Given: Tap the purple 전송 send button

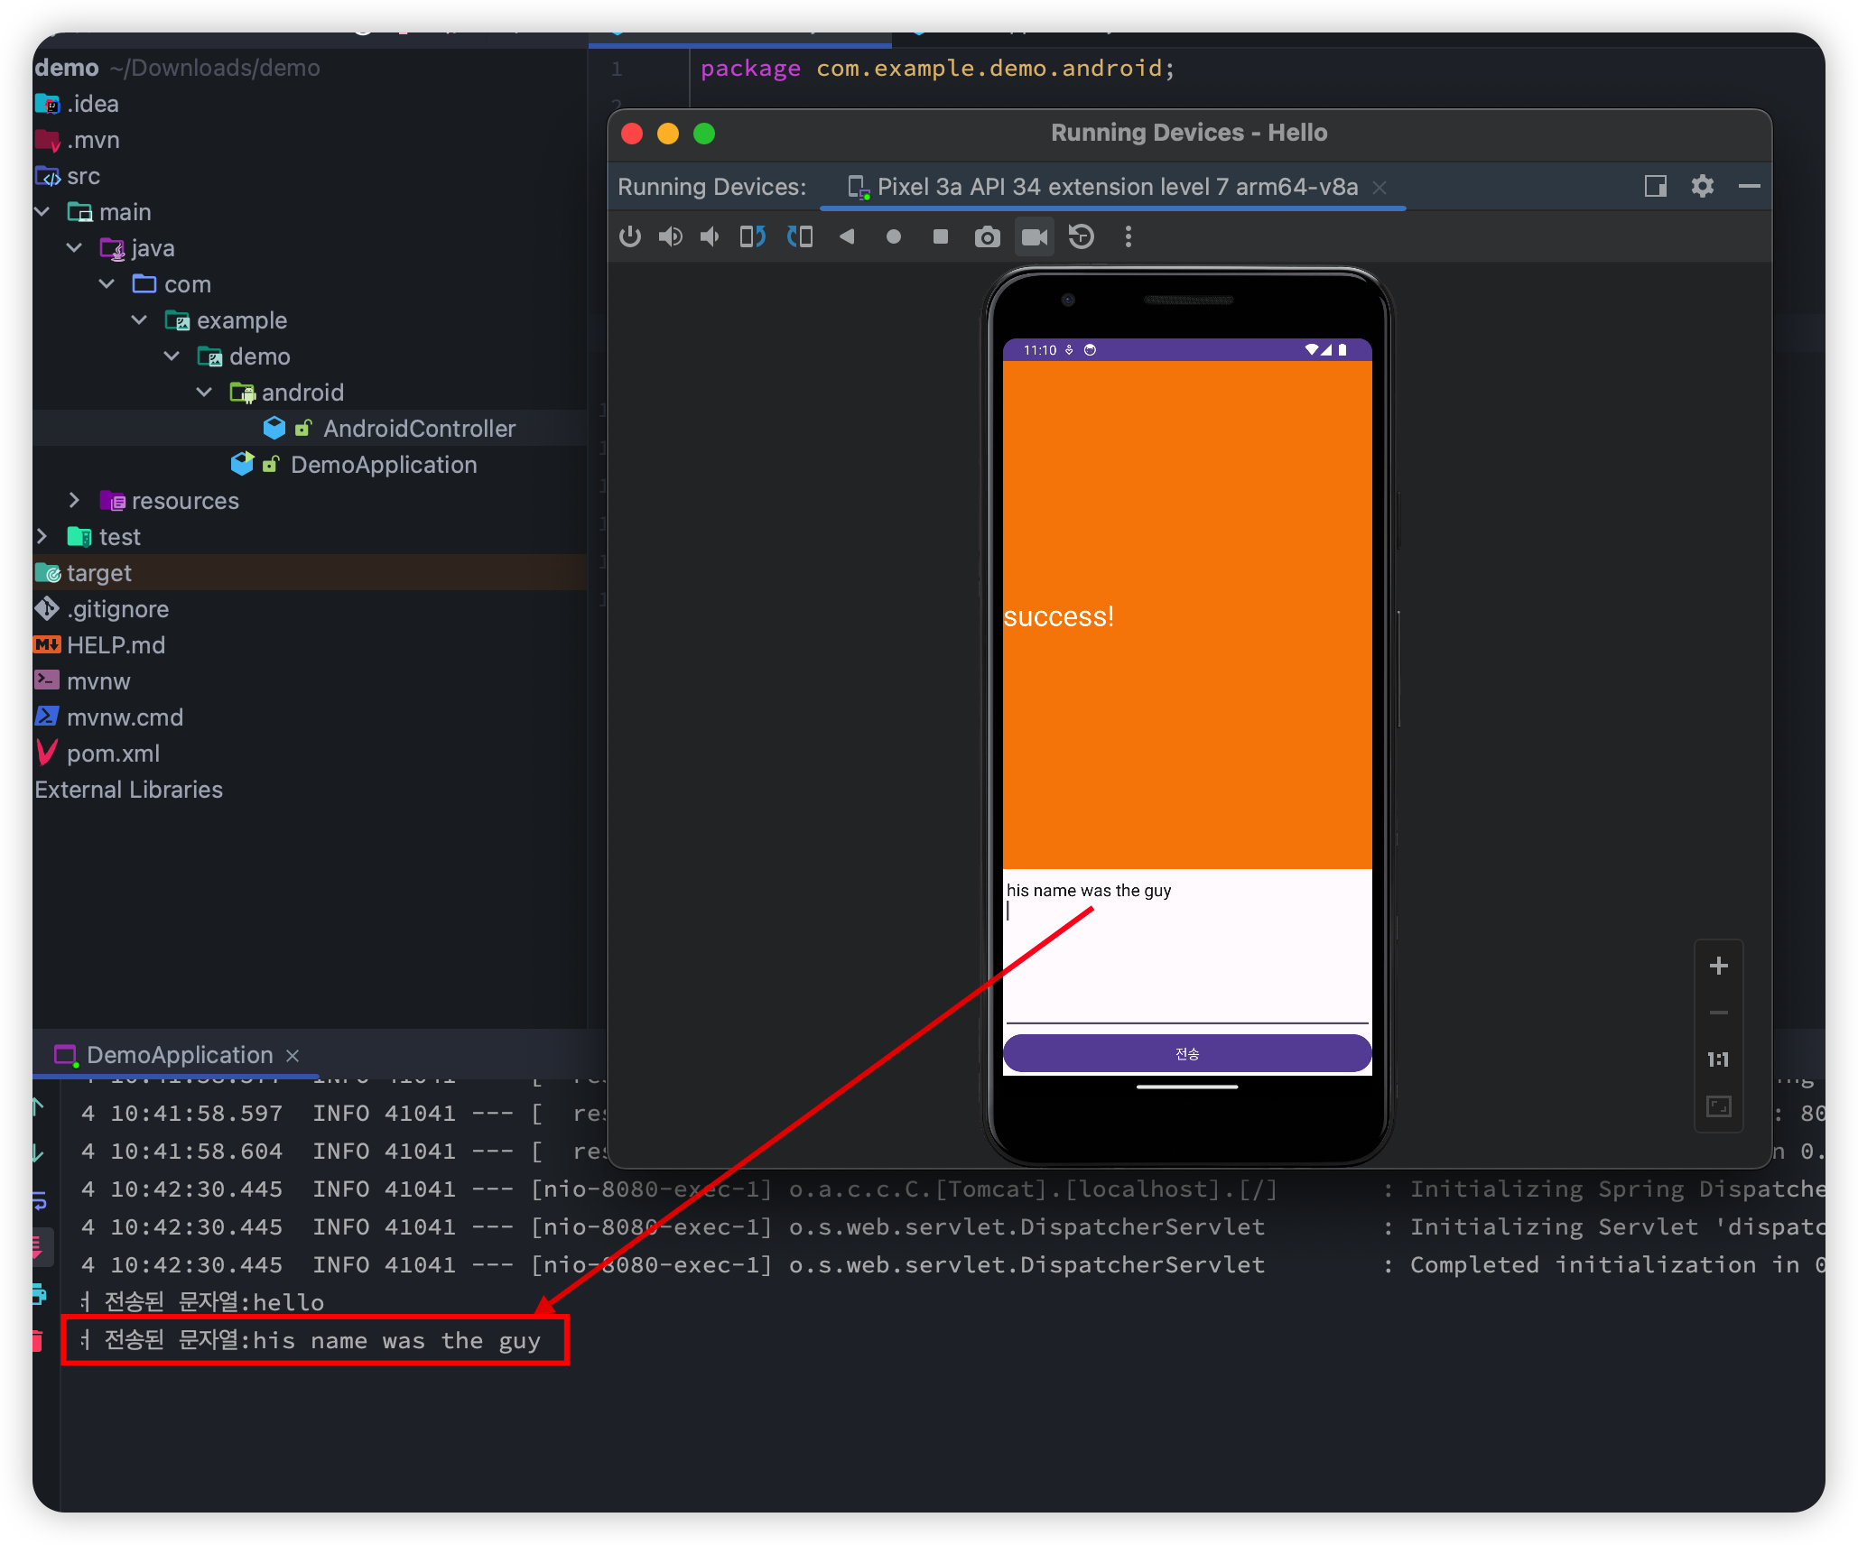Looking at the screenshot, I should (1186, 1053).
